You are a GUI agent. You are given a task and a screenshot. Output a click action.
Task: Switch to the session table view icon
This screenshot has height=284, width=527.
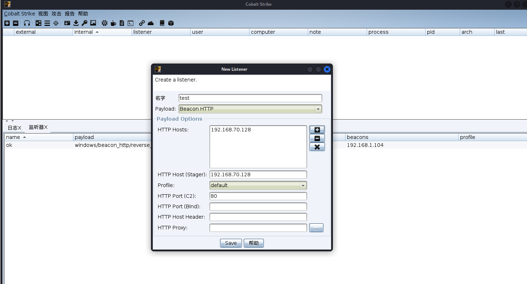tap(47, 23)
